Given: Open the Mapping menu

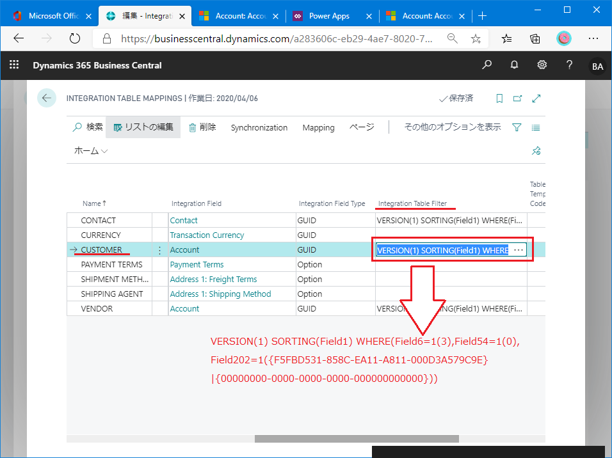Looking at the screenshot, I should 319,127.
